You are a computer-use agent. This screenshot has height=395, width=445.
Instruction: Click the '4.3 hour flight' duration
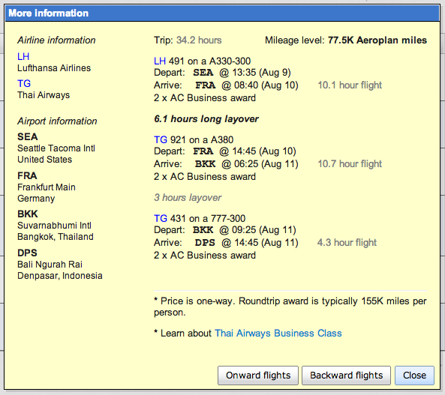point(347,242)
